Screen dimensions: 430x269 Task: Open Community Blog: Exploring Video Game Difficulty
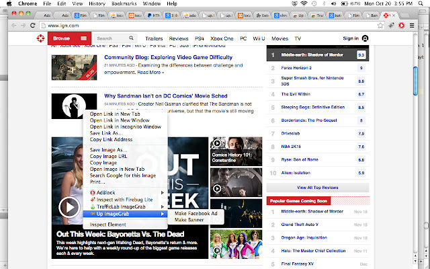(168, 57)
